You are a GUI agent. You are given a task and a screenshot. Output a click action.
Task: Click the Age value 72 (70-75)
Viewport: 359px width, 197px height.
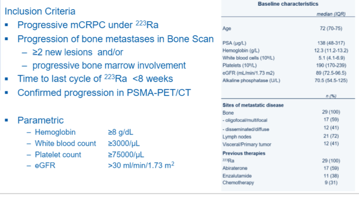331,29
